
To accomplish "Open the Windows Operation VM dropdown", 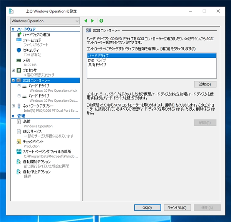I will (x=45, y=21).
